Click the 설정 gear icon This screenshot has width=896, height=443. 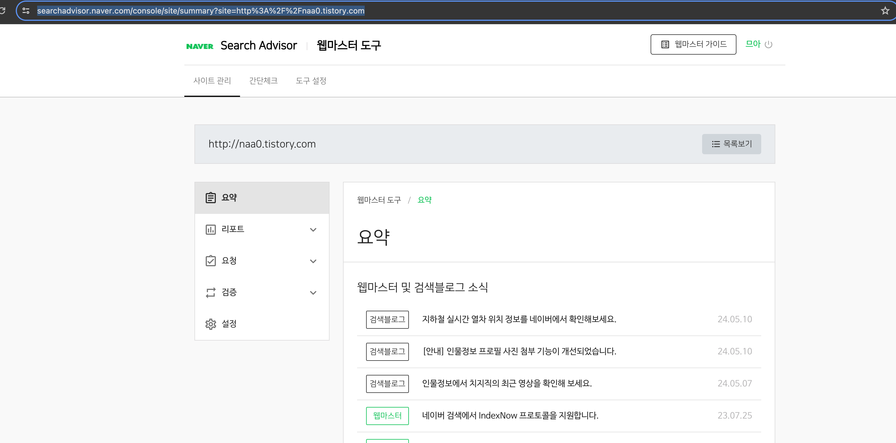point(210,324)
